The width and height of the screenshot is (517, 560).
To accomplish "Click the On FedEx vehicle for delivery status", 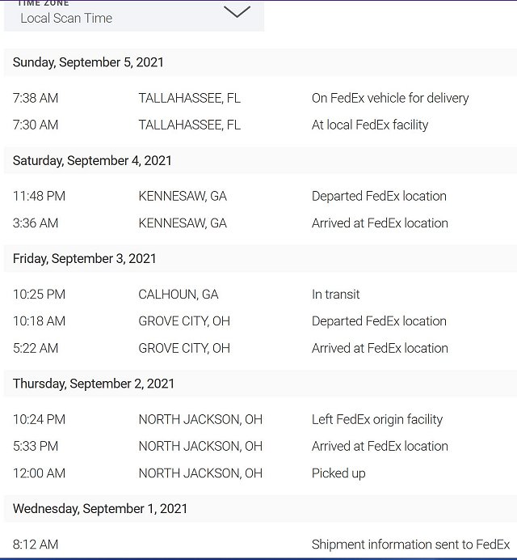I will tap(390, 98).
